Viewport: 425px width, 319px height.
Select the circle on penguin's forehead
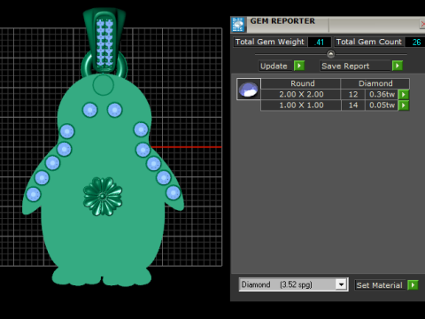click(103, 85)
